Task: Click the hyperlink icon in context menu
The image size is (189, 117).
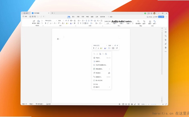Action: point(94,77)
